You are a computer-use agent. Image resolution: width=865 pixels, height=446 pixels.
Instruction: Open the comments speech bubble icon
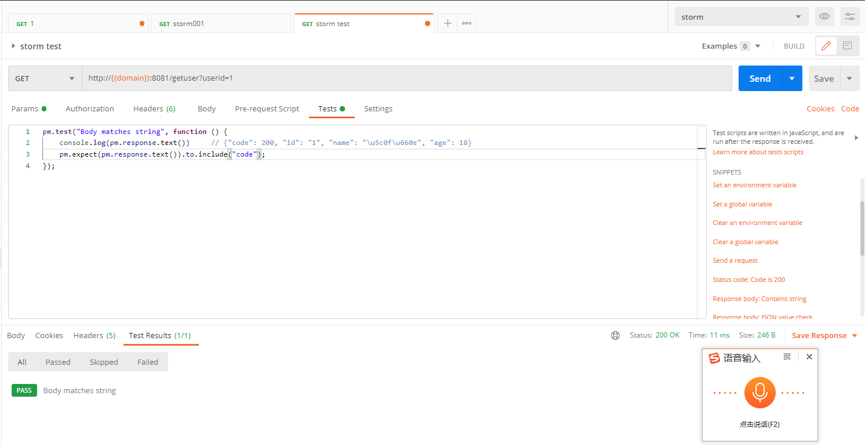point(847,46)
